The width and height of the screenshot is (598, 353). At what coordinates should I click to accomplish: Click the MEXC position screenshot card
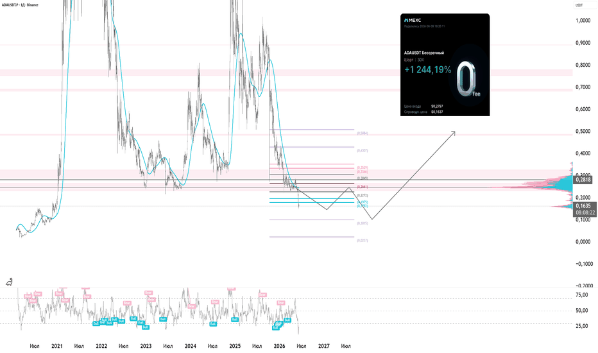[445, 65]
